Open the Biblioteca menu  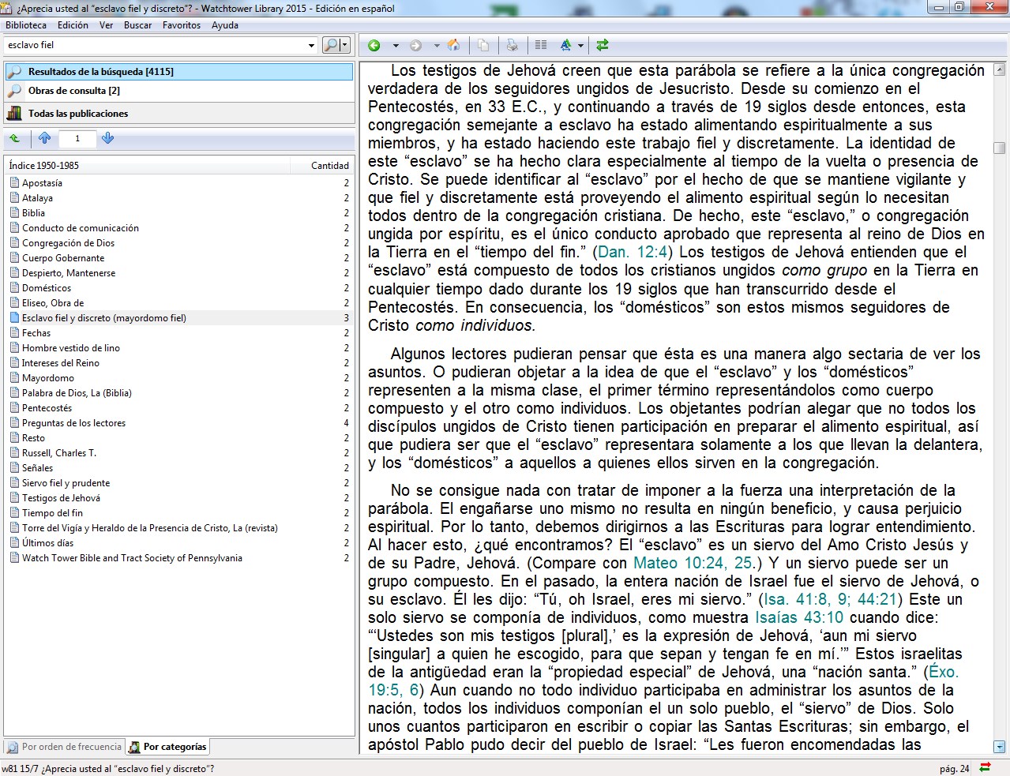[x=26, y=25]
